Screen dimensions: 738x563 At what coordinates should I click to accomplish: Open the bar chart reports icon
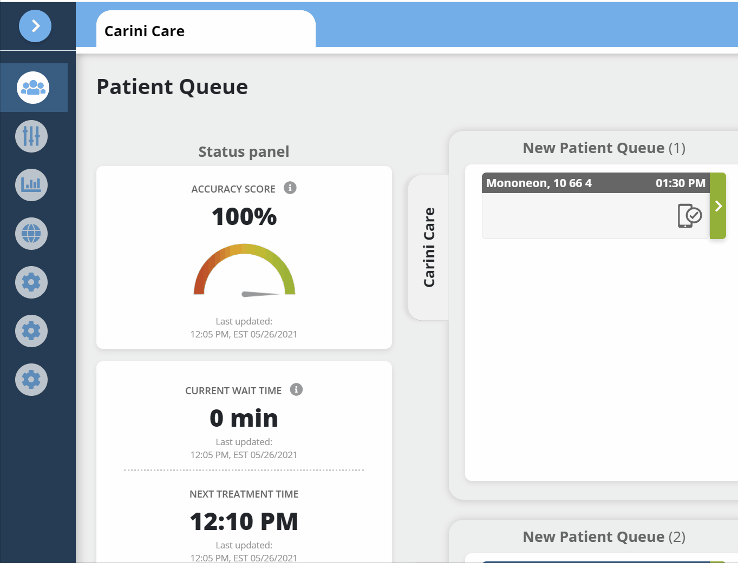tap(31, 185)
